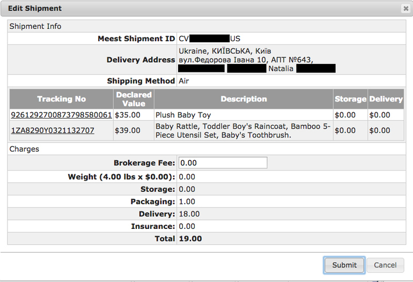
Task: Click the Delivery charge value 18.00
Action: tap(189, 214)
